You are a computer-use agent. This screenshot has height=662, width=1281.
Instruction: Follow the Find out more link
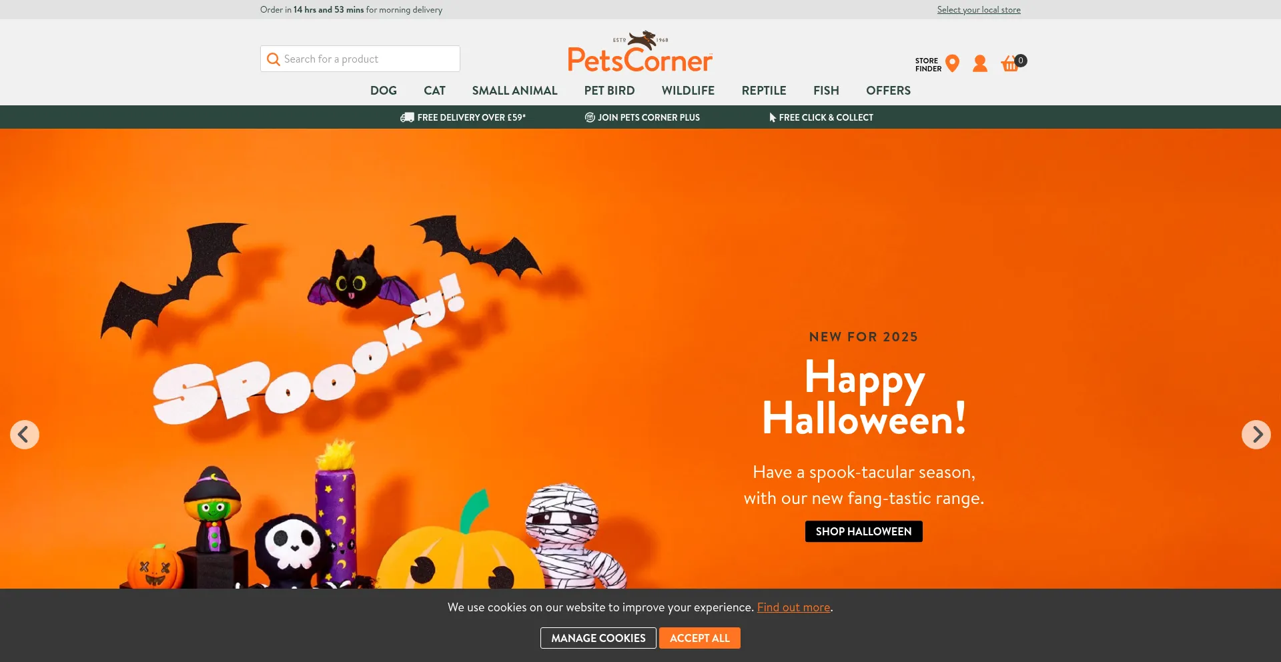click(x=794, y=607)
